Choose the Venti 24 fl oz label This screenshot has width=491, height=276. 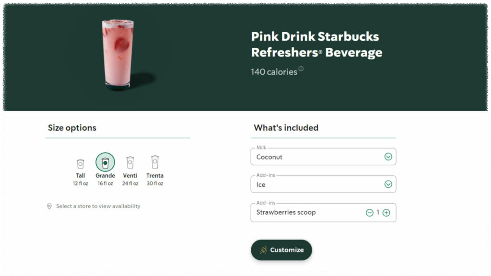click(130, 179)
